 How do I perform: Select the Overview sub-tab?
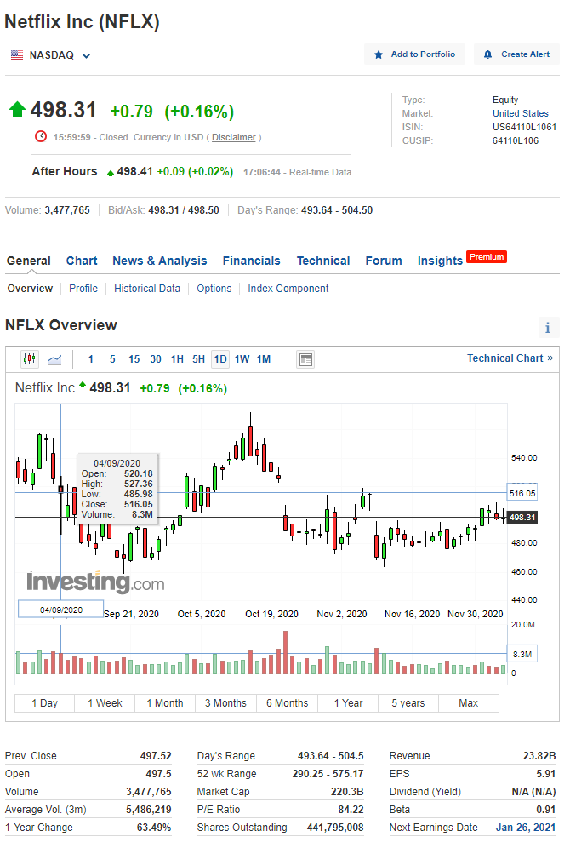[x=31, y=289]
